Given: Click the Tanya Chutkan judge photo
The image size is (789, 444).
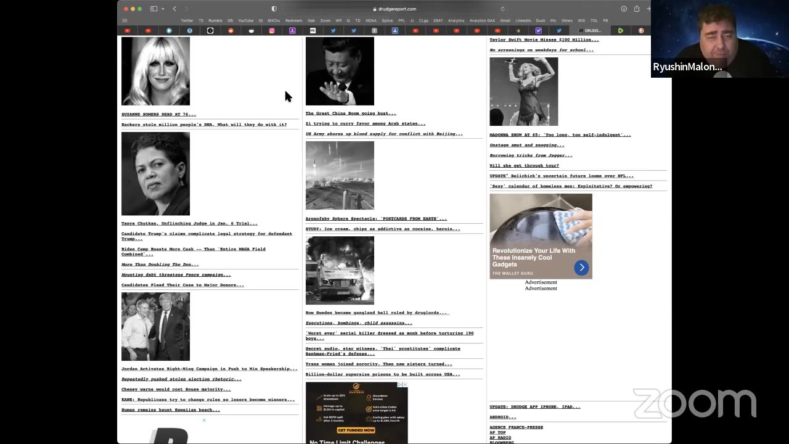Looking at the screenshot, I should [x=155, y=173].
